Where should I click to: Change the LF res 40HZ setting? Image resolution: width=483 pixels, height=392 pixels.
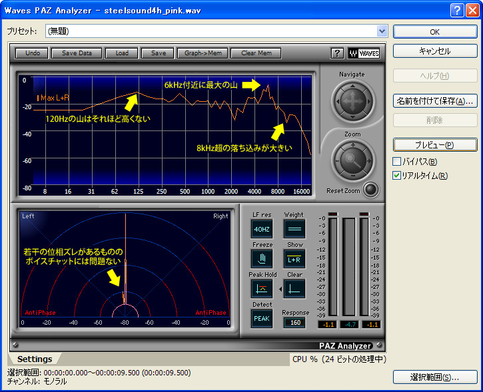261,229
